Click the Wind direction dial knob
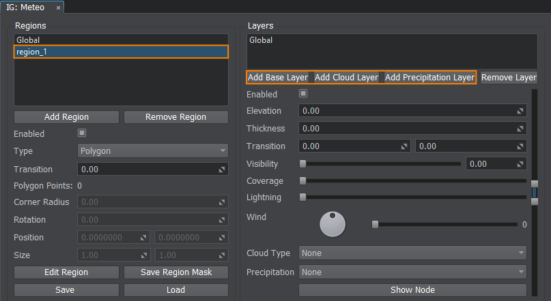Image resolution: width=551 pixels, height=301 pixels. click(x=333, y=223)
